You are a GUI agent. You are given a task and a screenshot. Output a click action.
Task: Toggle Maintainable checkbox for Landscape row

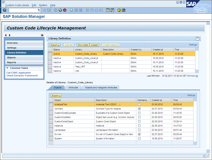coord(139,130)
